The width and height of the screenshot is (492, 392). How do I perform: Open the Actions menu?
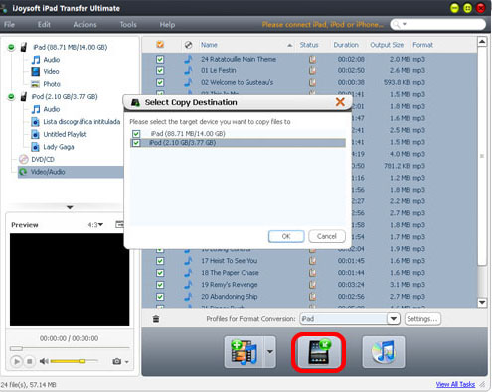[84, 24]
